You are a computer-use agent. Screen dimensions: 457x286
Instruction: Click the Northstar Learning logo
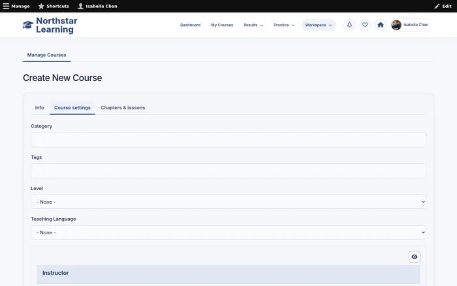[x=28, y=25]
